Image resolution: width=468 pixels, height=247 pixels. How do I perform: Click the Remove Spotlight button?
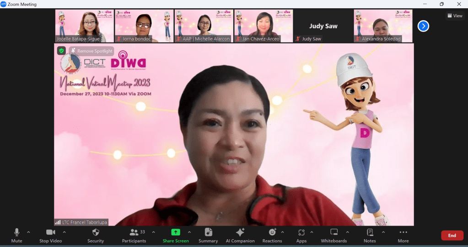(x=91, y=51)
